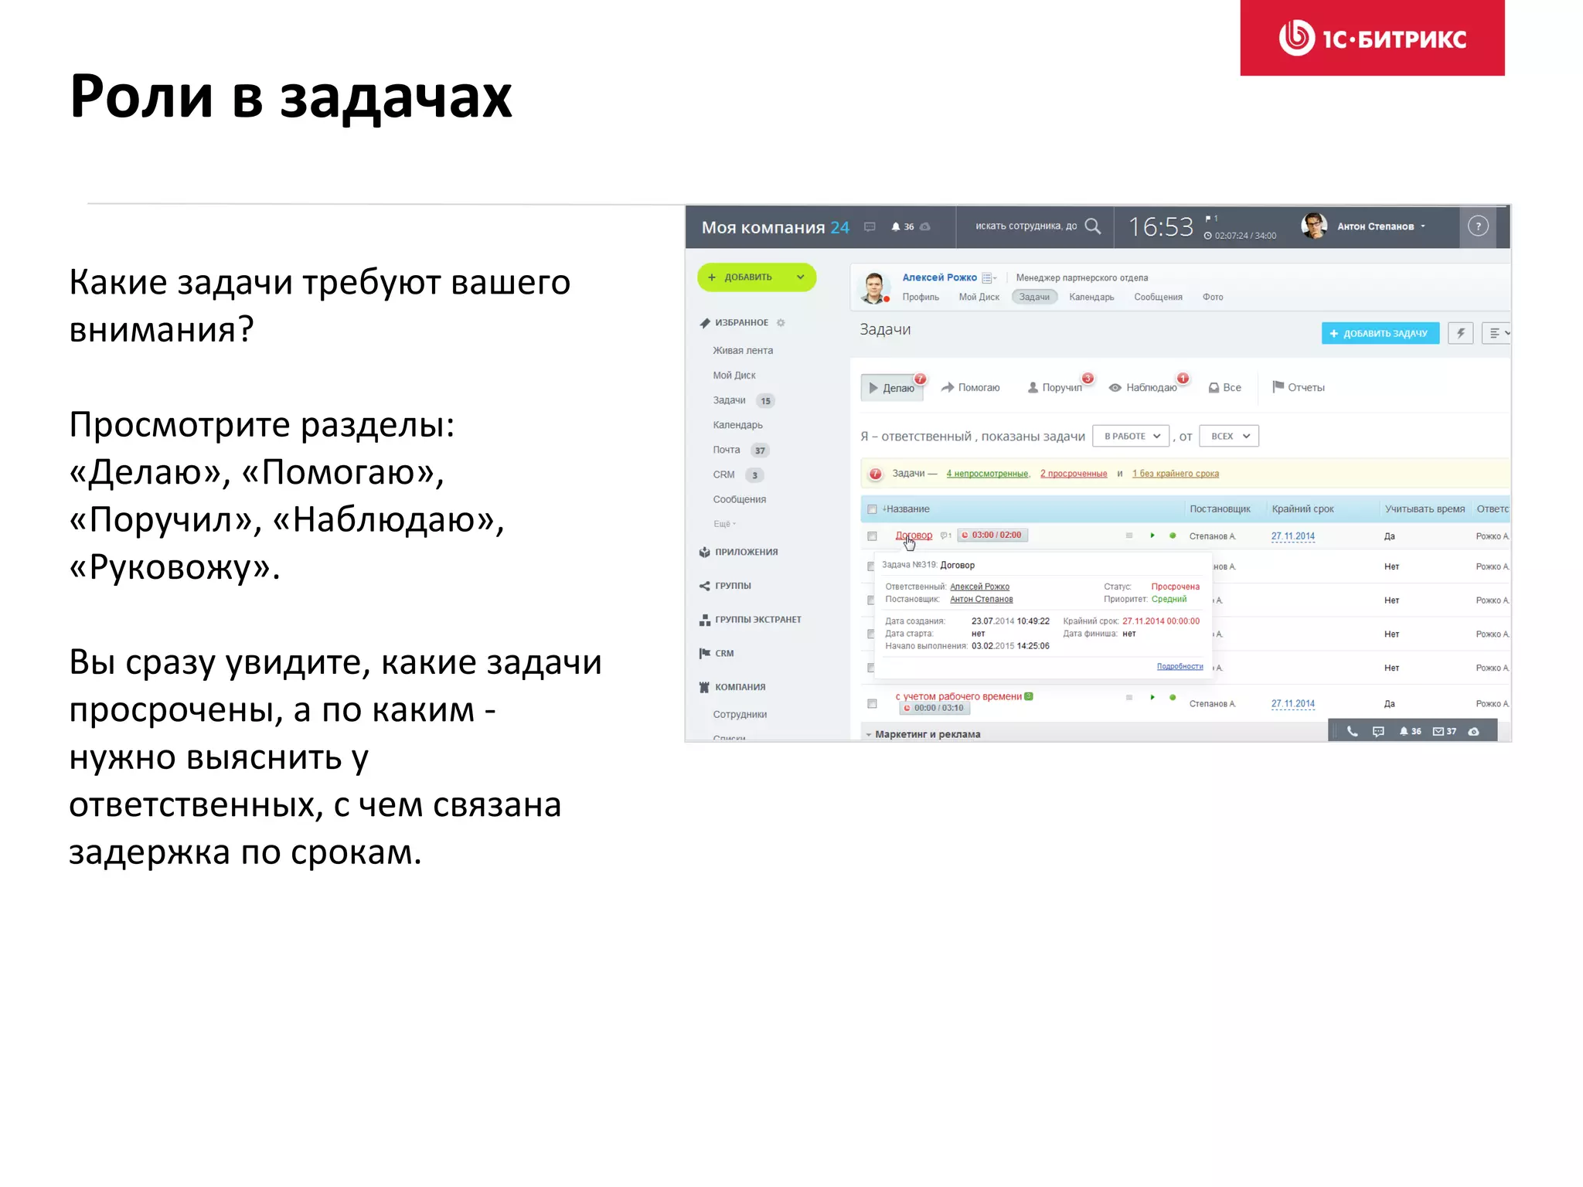Expand the Ещё item in sidebar
The height and width of the screenshot is (1187, 1583).
[x=724, y=524]
